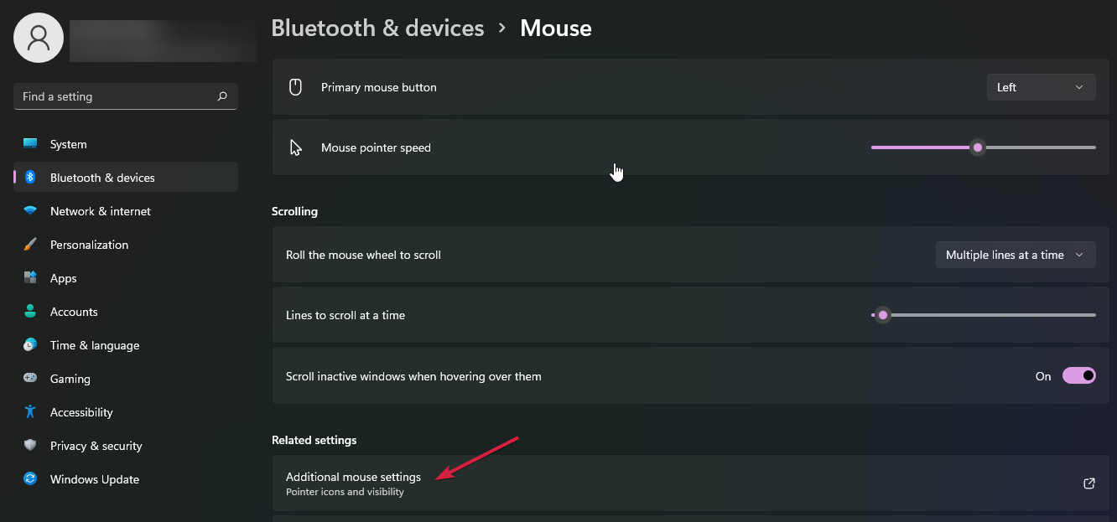Open Apps settings section
This screenshot has height=522, width=1117.
tap(63, 278)
